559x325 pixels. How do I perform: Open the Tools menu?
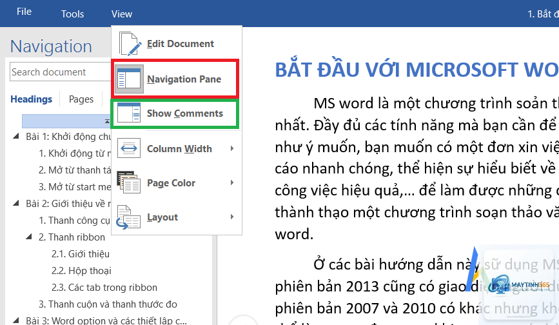(x=72, y=14)
